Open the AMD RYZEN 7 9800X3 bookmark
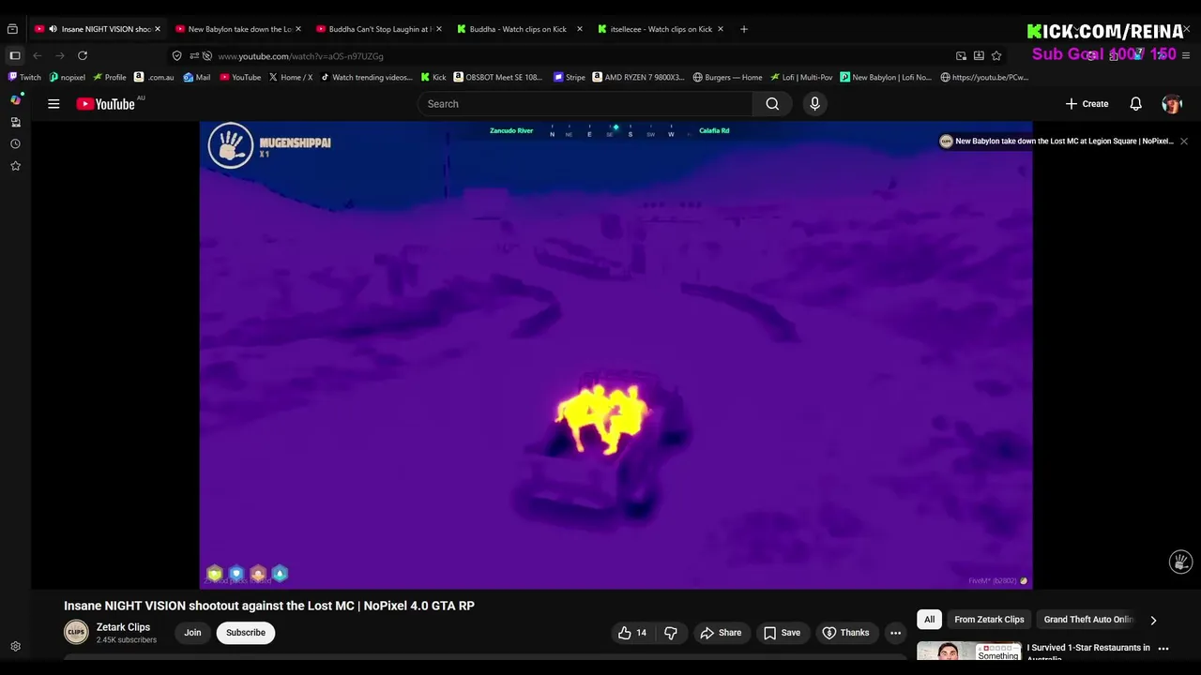The width and height of the screenshot is (1201, 675). coord(639,78)
